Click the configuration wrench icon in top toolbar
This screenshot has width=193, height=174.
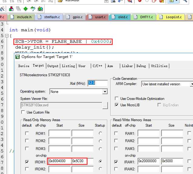coord(185,1)
